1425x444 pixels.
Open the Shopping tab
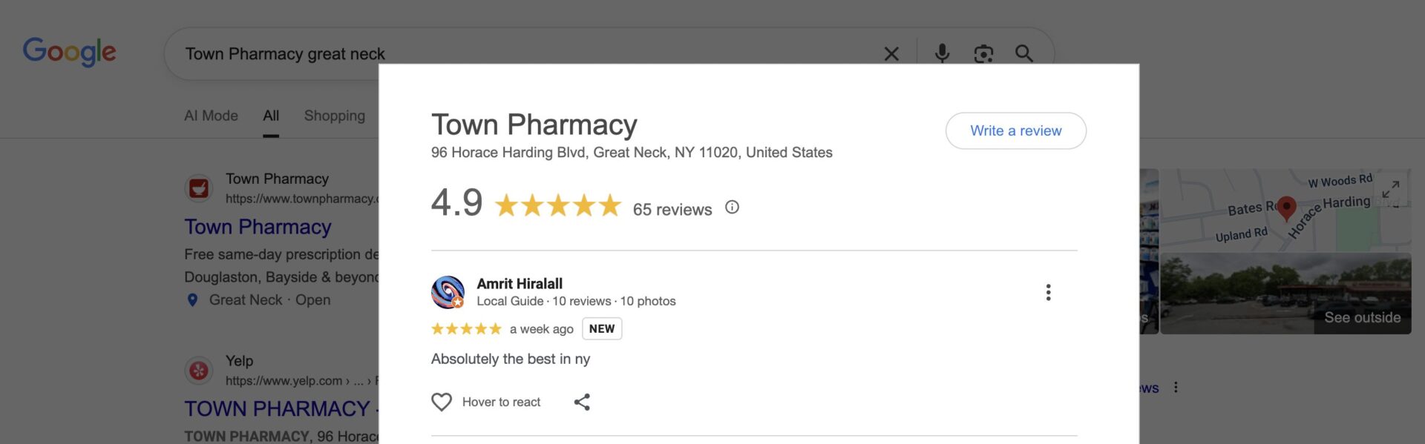[x=334, y=116]
